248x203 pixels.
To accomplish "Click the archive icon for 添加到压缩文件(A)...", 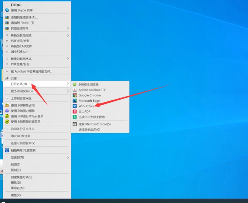I will tap(7, 17).
